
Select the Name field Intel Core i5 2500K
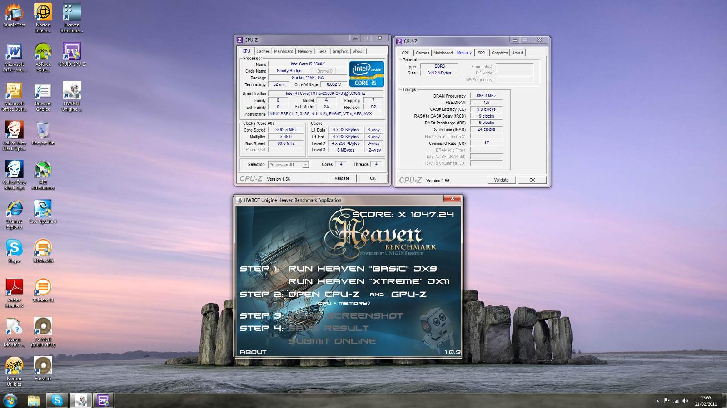pyautogui.click(x=308, y=64)
